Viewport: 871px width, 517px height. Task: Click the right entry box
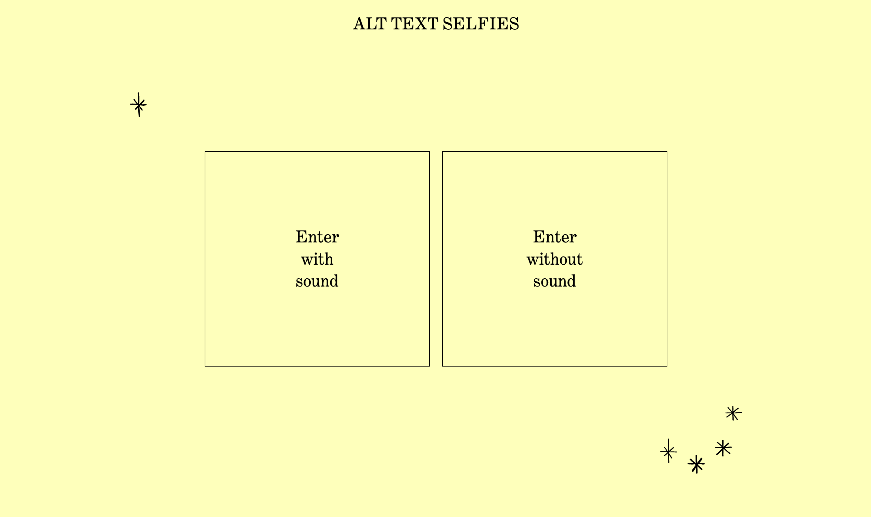554,258
